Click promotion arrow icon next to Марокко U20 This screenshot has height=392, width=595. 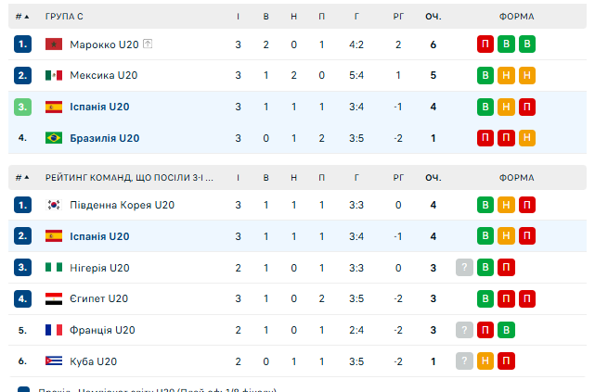coord(148,44)
